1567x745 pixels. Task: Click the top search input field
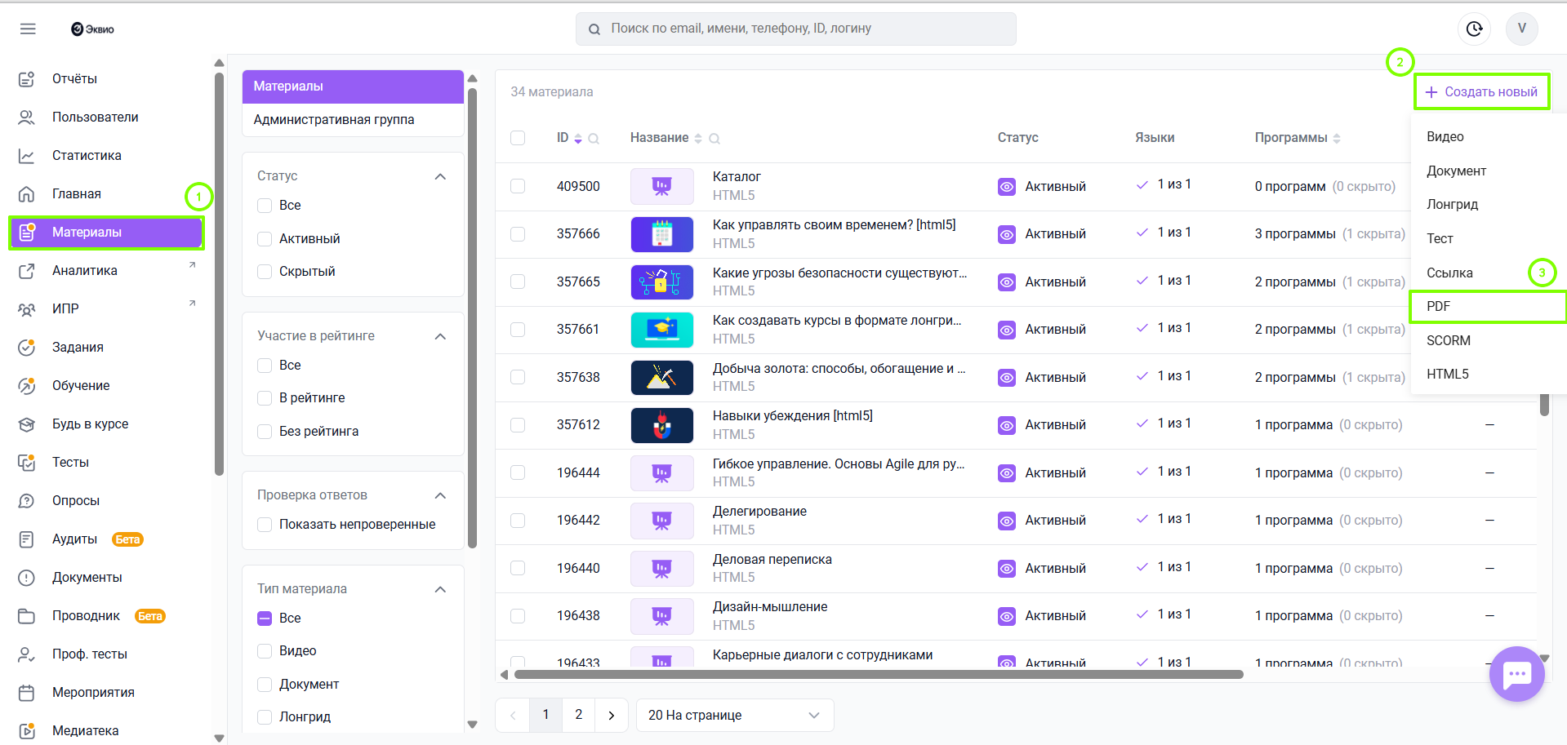click(x=796, y=29)
